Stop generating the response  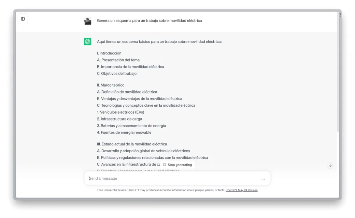[177, 165]
